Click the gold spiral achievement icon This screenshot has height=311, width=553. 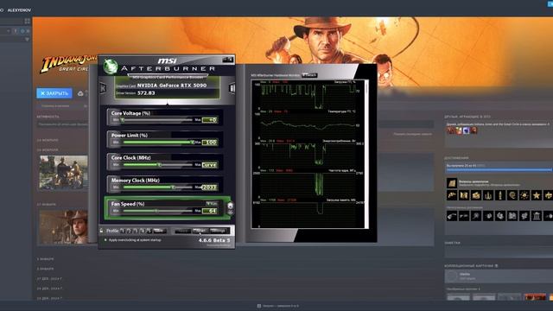tap(512, 195)
